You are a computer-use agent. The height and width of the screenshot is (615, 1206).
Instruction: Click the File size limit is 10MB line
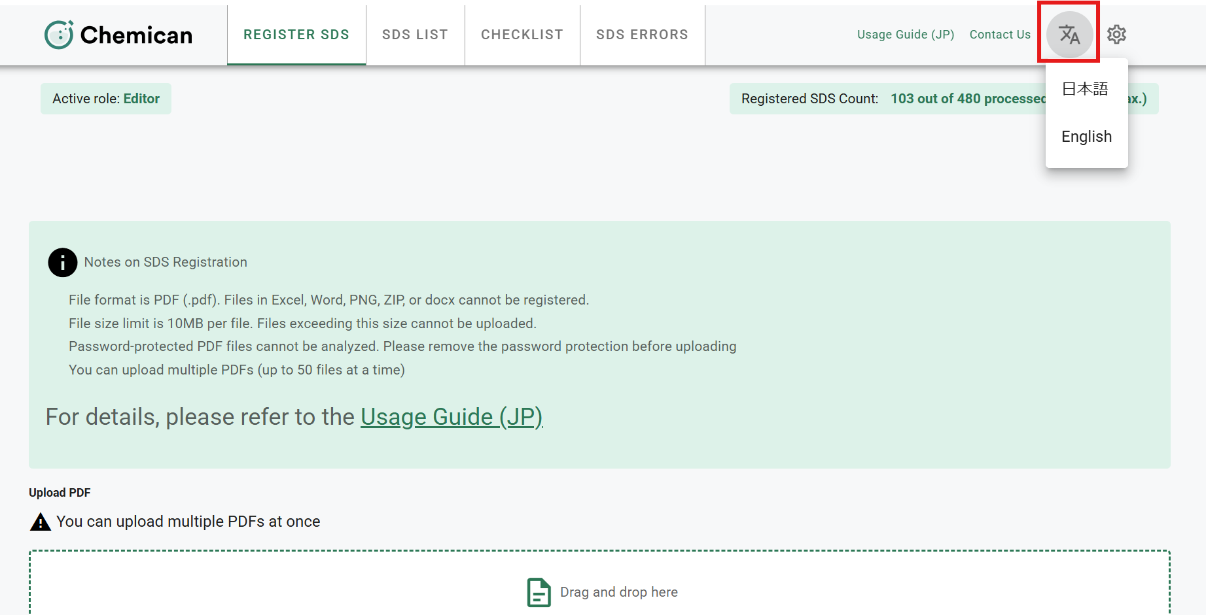click(x=302, y=324)
